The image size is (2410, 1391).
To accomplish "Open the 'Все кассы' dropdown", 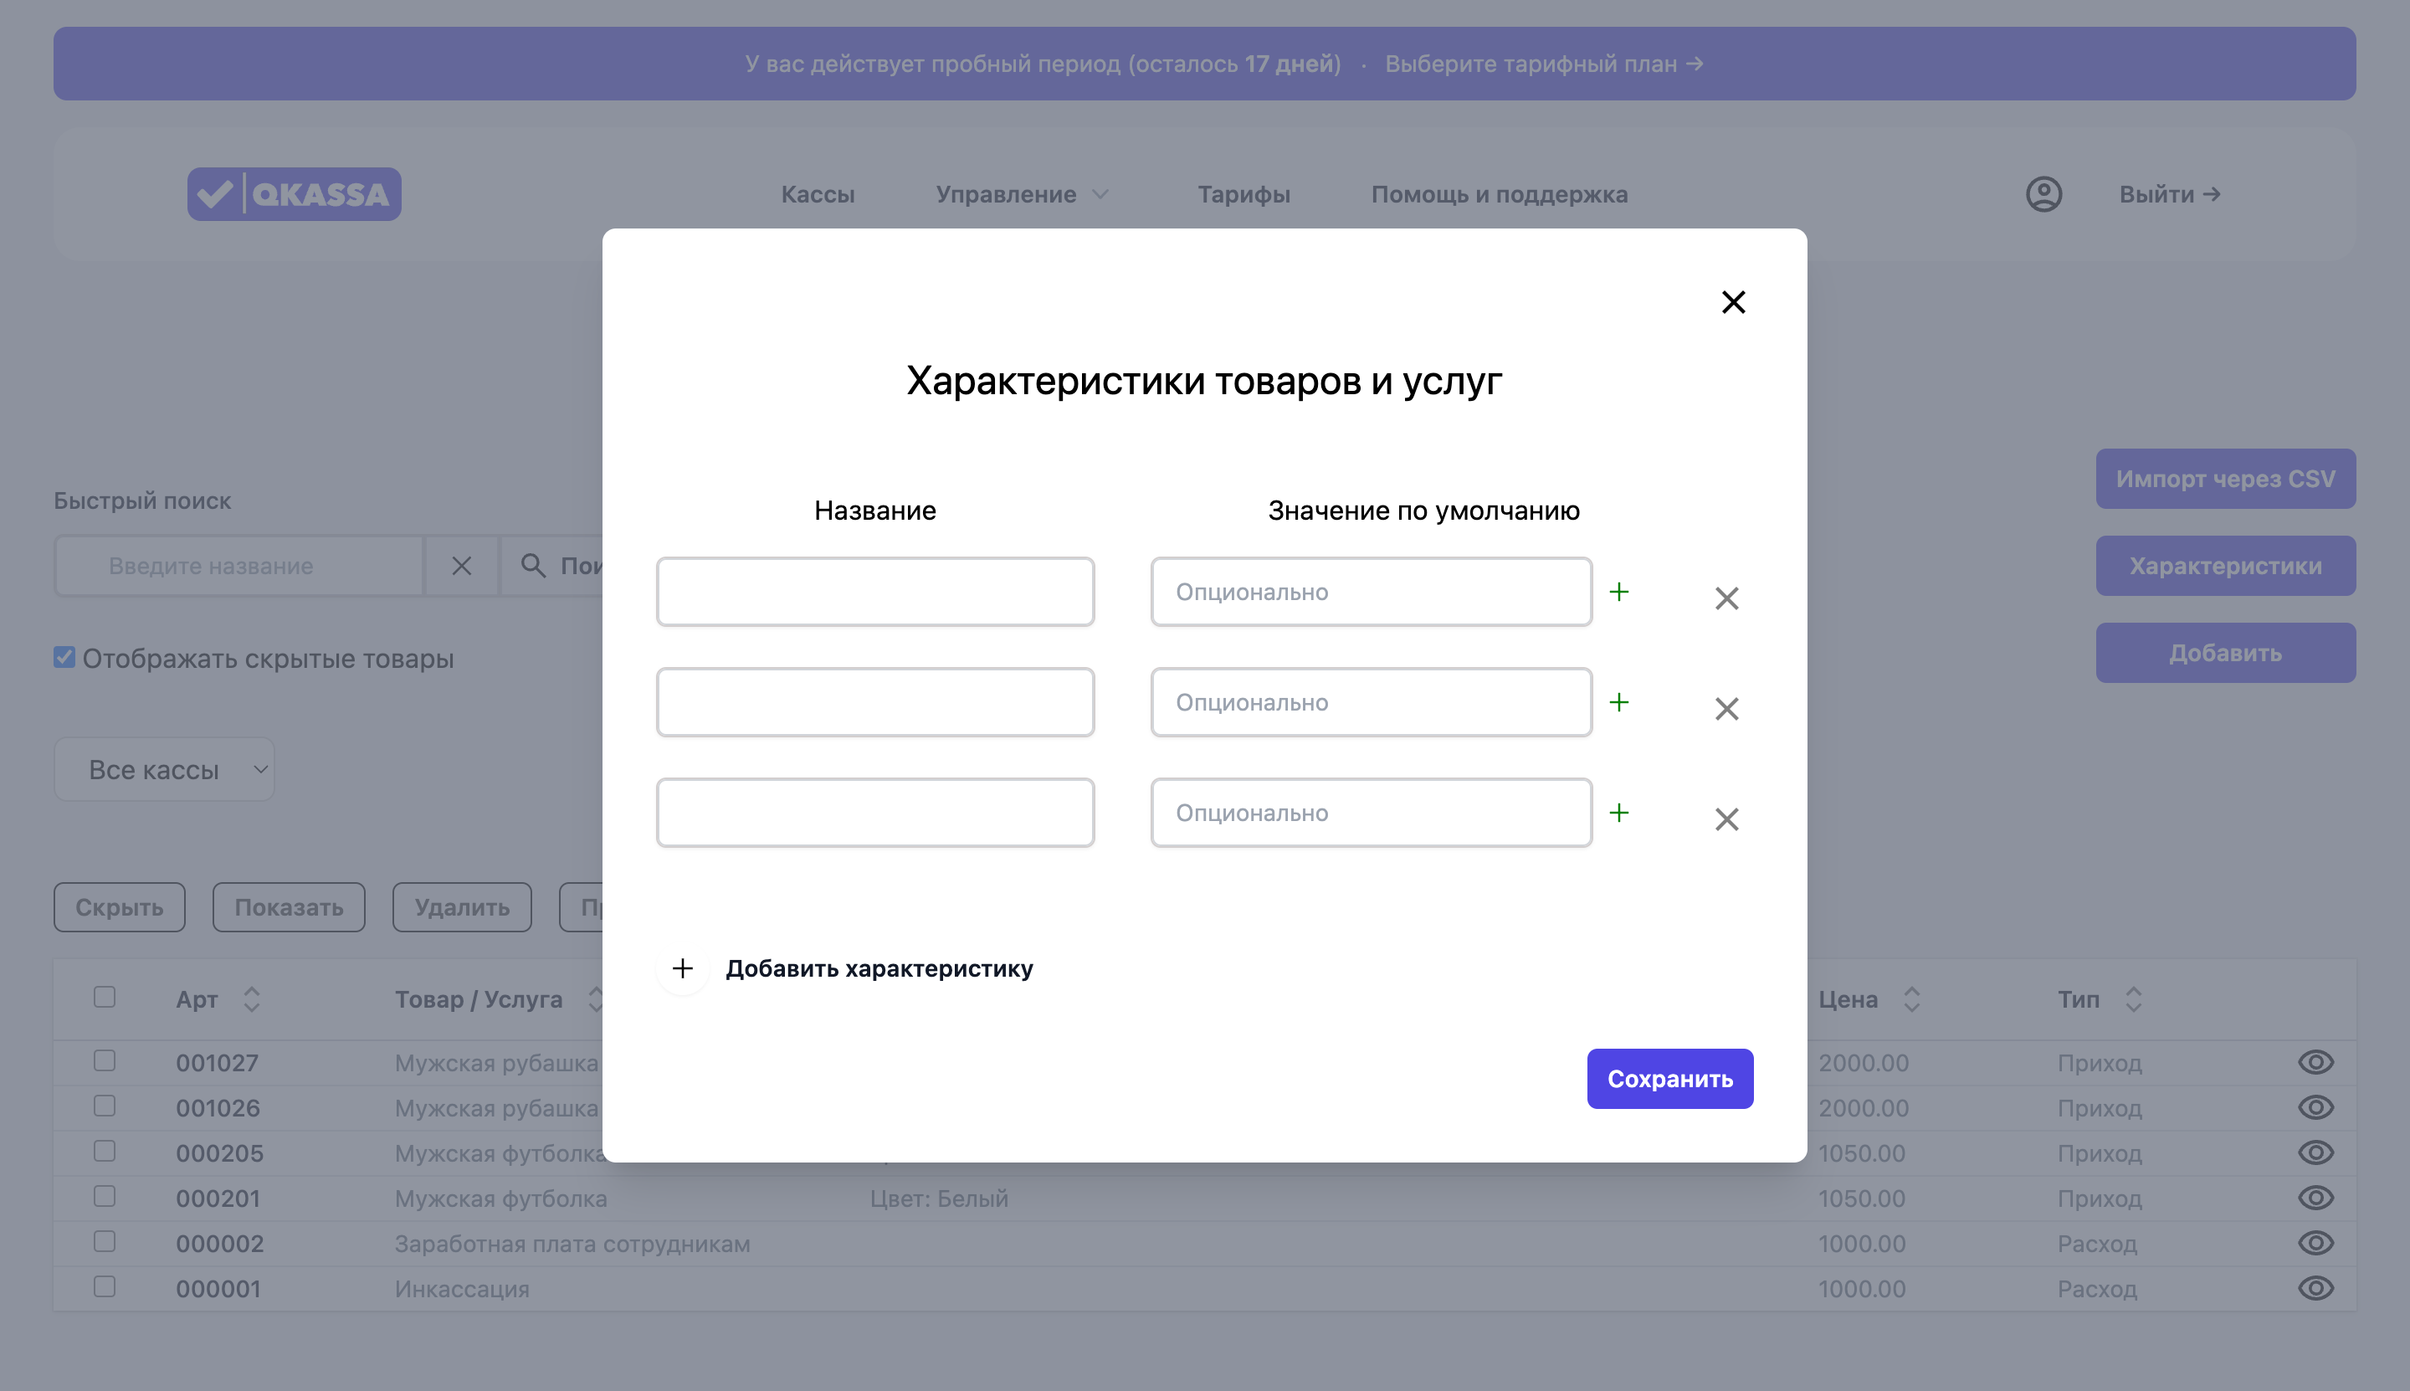I will tap(164, 769).
